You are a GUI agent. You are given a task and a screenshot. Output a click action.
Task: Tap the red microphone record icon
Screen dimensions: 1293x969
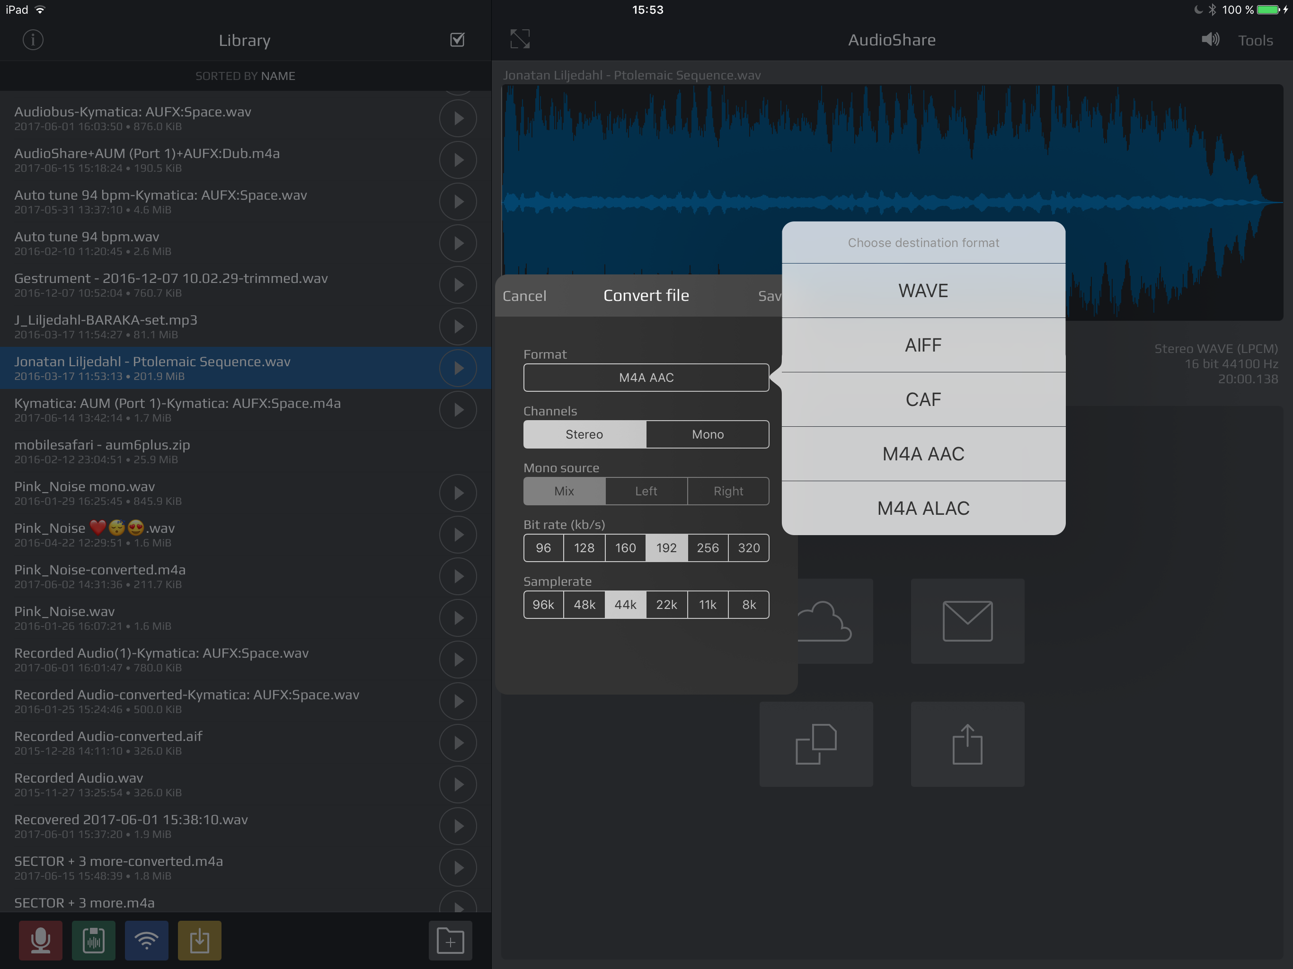[x=40, y=940]
